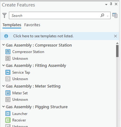
Task: Switch to the Templates tab
Action: pos(12,25)
